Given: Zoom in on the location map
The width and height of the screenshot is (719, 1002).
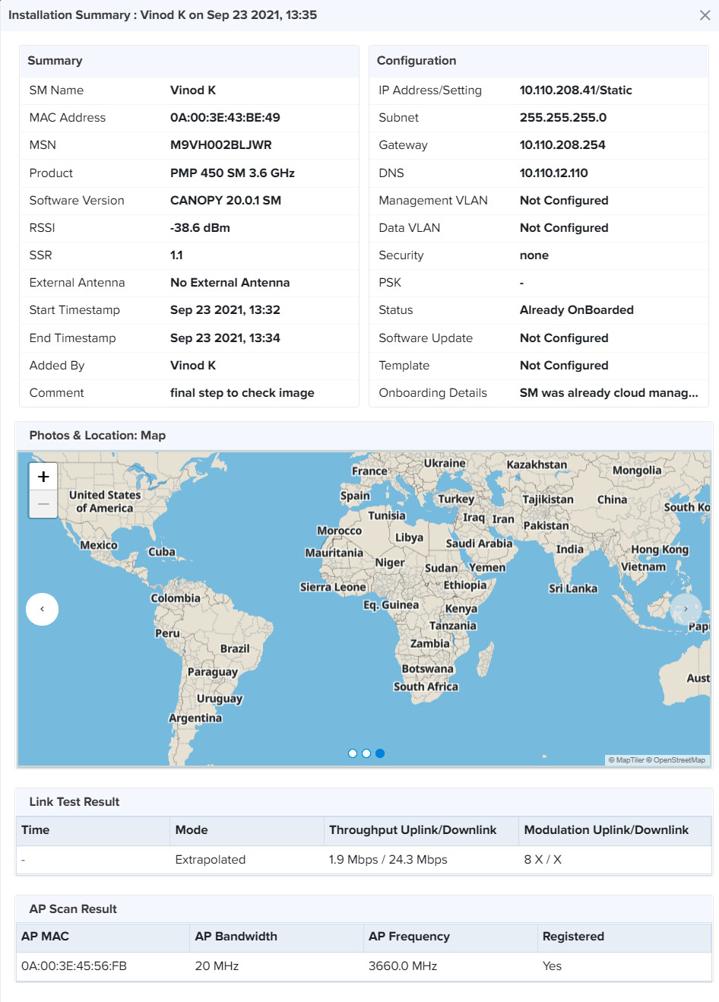Looking at the screenshot, I should point(43,477).
